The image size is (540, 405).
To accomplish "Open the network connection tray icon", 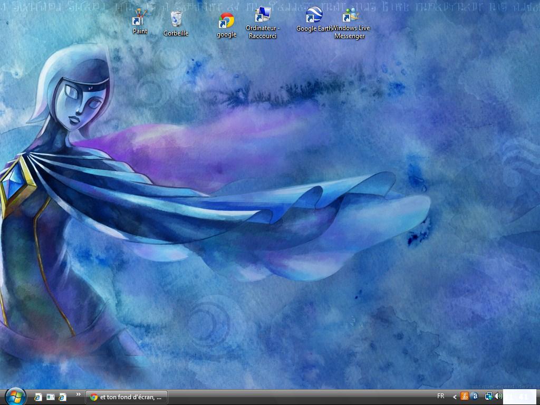I will pyautogui.click(x=488, y=397).
